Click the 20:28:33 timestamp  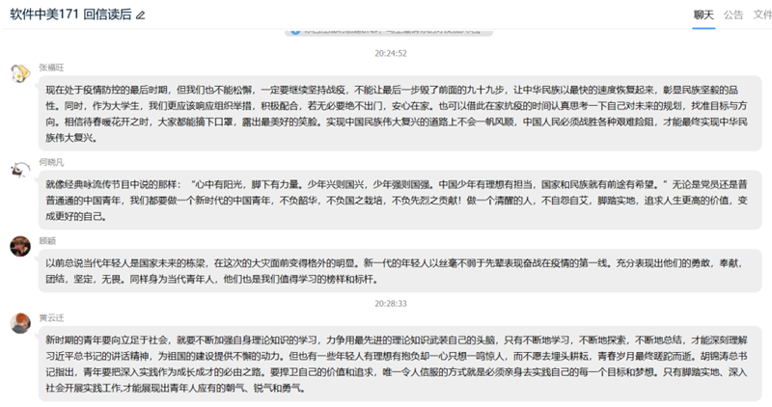[391, 303]
